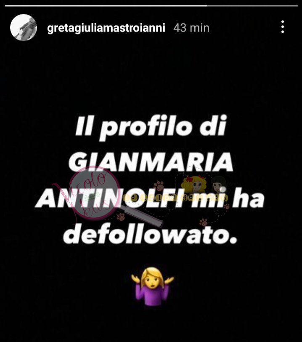Open the three-dot story options menu

tap(282, 27)
